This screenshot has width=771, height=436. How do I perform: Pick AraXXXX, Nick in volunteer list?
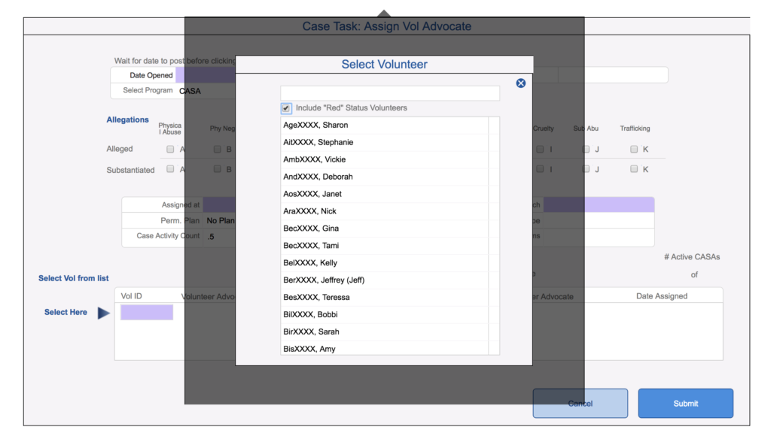tap(384, 212)
